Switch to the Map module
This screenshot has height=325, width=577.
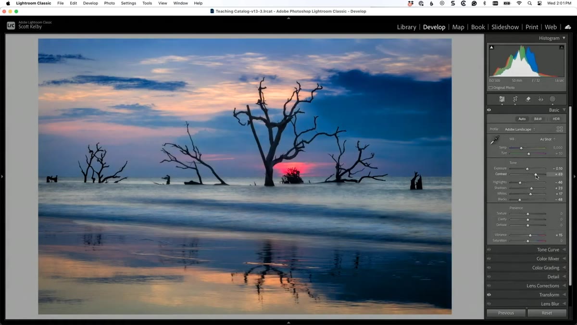pos(458,27)
